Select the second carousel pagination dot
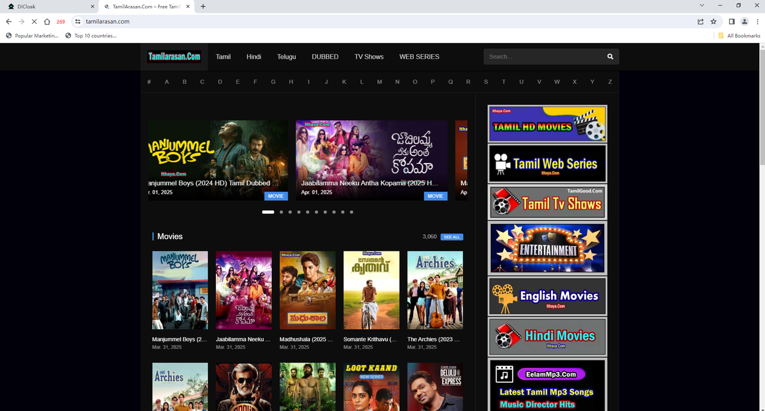Screen dimensions: 765x411 (281, 211)
